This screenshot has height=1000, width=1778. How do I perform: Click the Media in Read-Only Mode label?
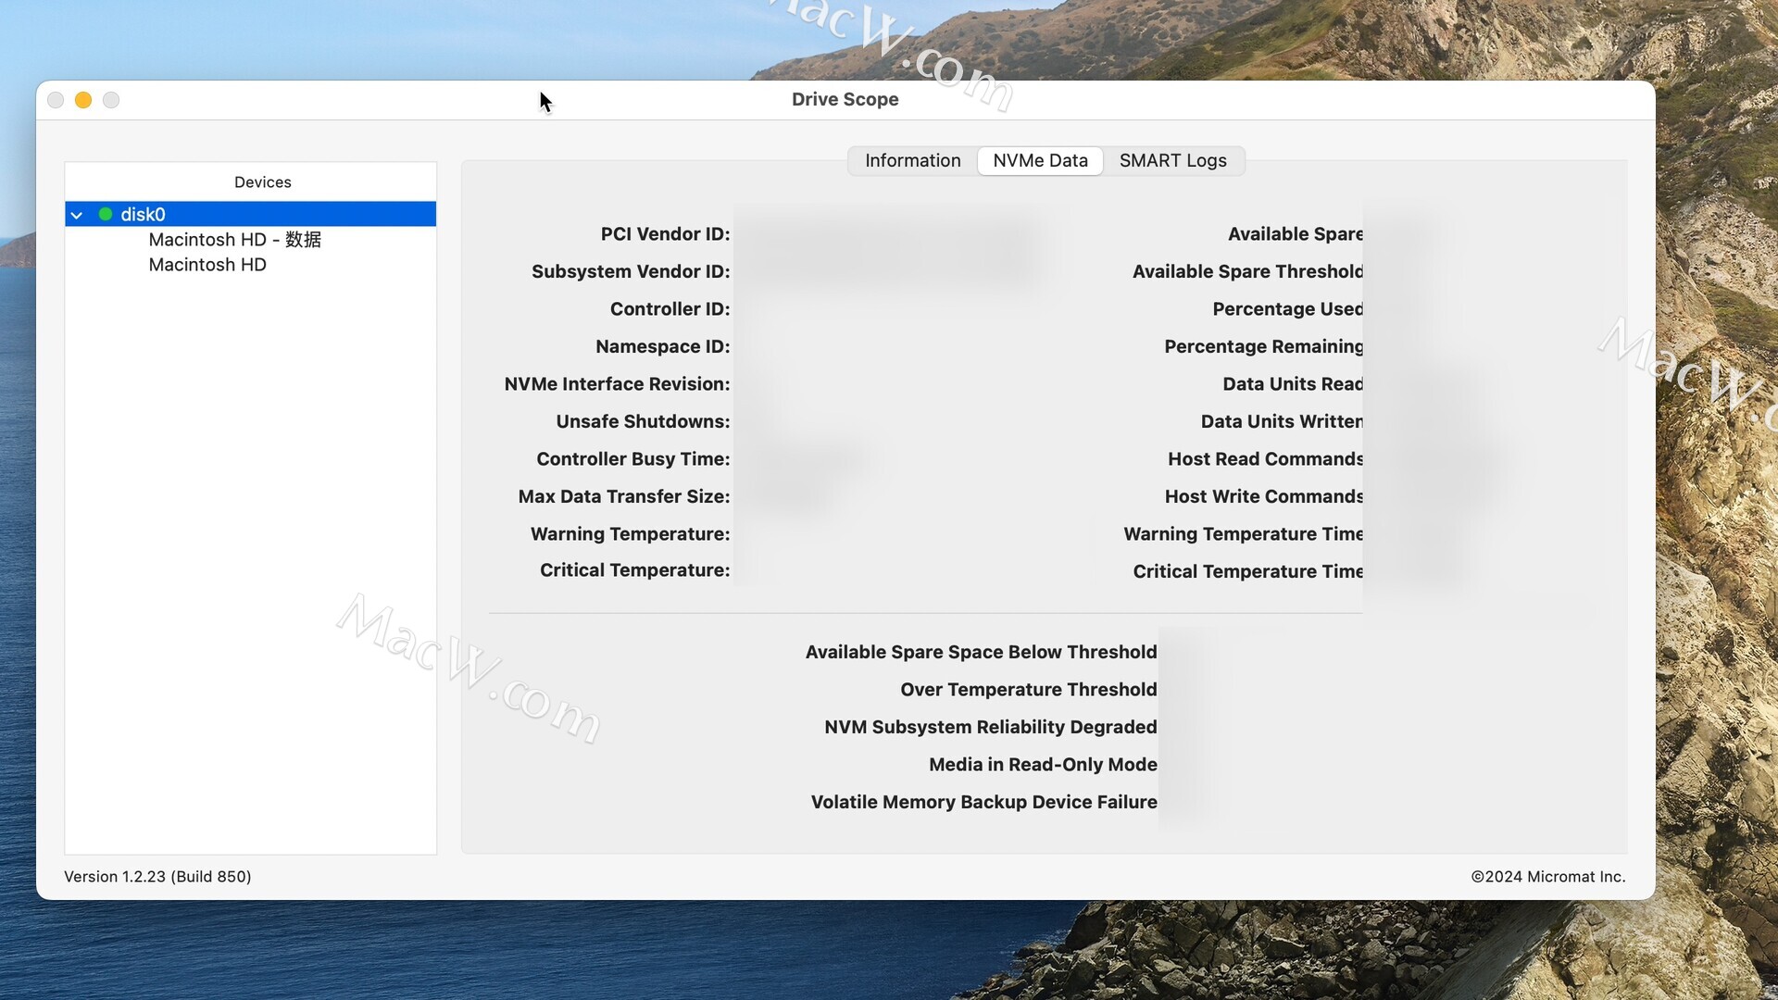click(1043, 765)
